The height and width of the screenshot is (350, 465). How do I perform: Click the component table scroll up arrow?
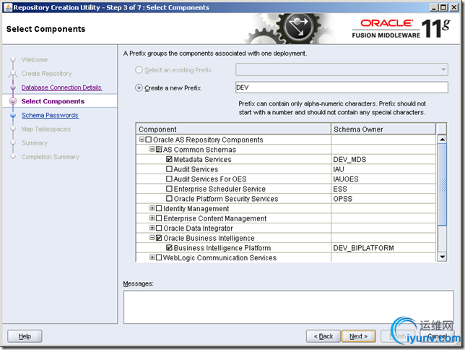[x=442, y=139]
